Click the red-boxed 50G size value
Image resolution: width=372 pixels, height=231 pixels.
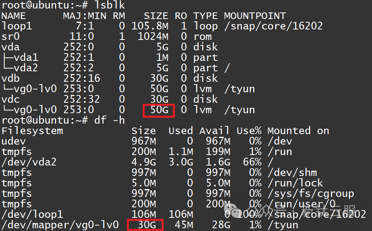point(159,110)
